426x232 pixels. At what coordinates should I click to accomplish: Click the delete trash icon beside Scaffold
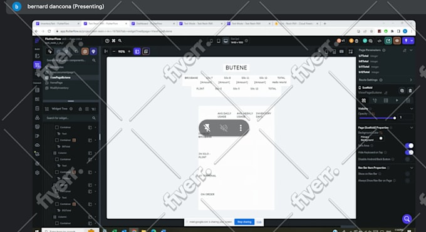410,90
